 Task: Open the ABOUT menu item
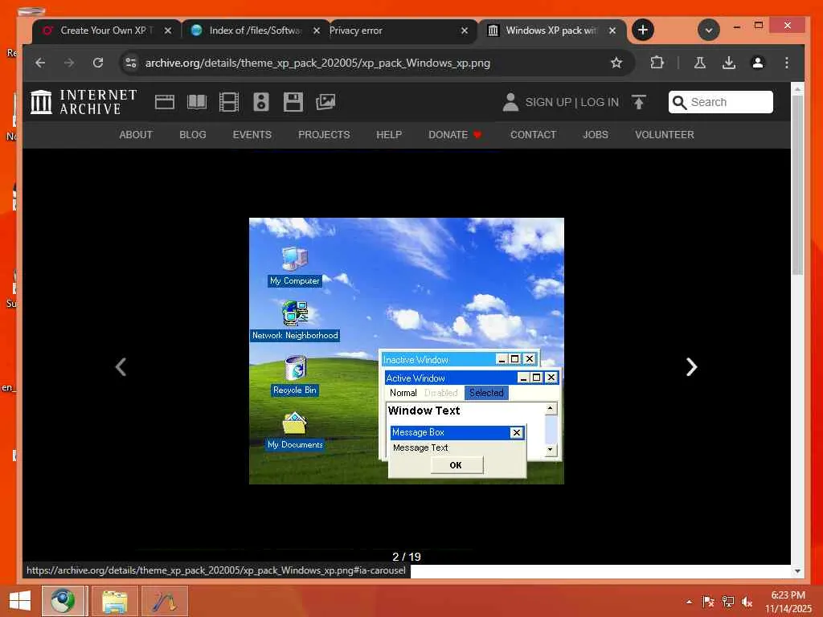pyautogui.click(x=135, y=135)
